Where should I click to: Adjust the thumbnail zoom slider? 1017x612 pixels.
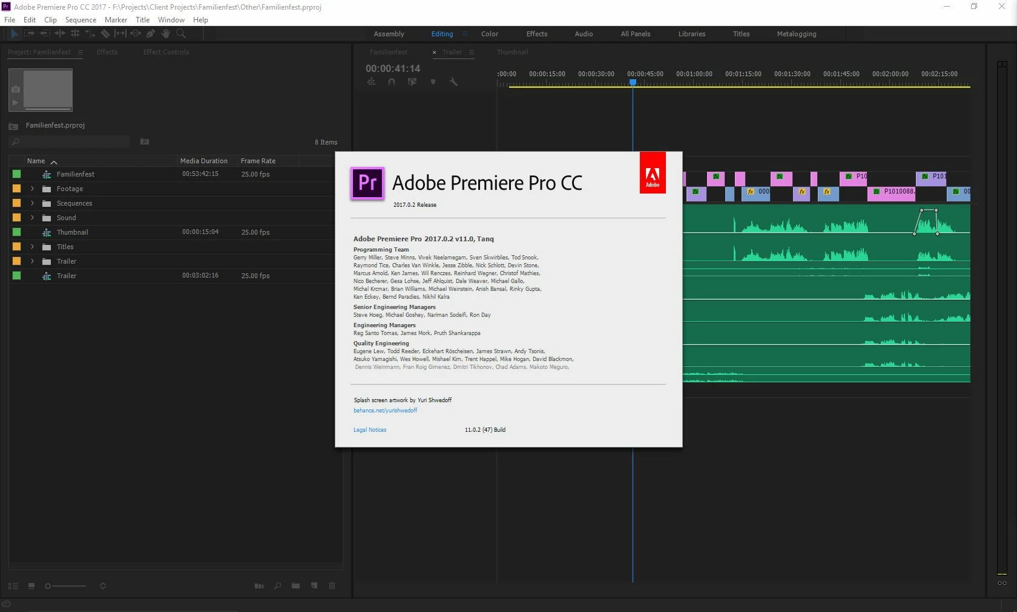pyautogui.click(x=65, y=586)
